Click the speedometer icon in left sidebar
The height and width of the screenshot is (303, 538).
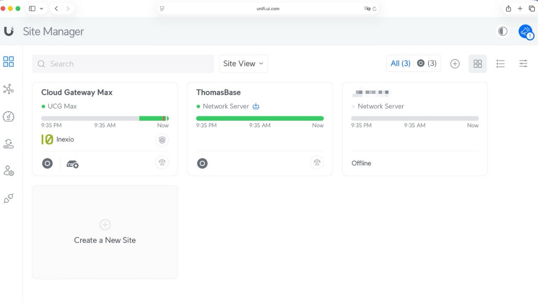pyautogui.click(x=8, y=117)
